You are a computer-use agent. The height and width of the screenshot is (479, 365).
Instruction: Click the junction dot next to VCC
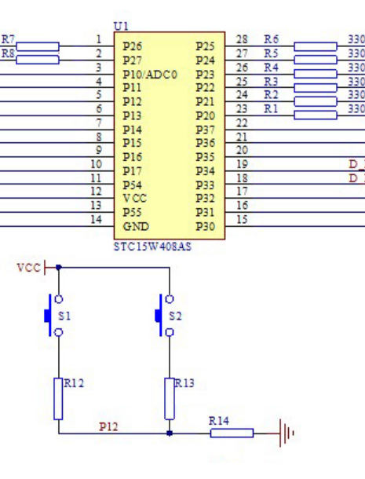click(x=58, y=268)
